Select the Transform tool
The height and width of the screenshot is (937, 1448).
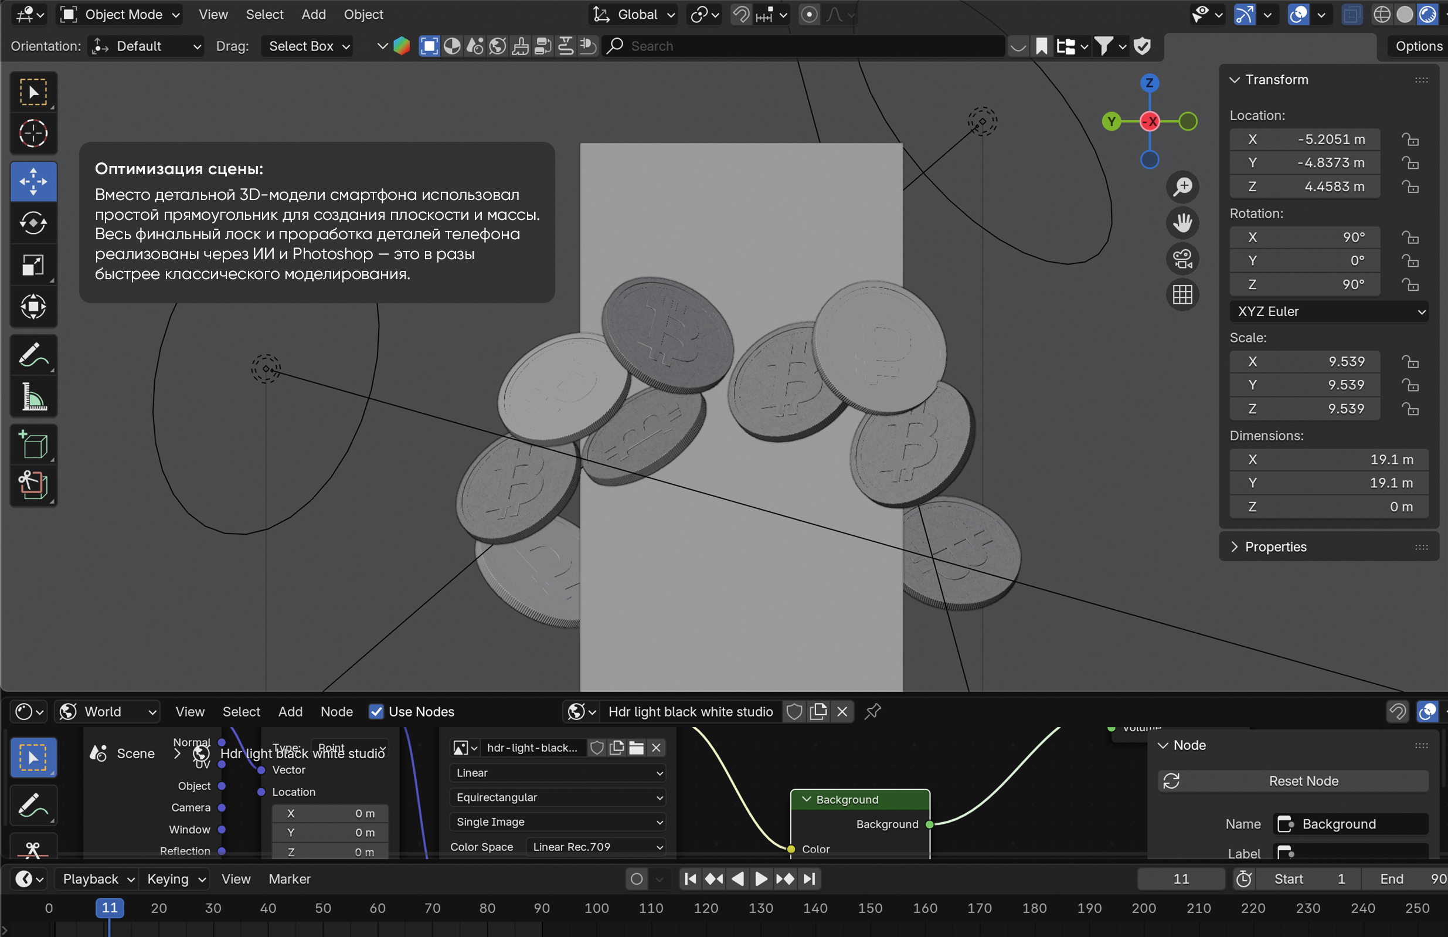33,306
